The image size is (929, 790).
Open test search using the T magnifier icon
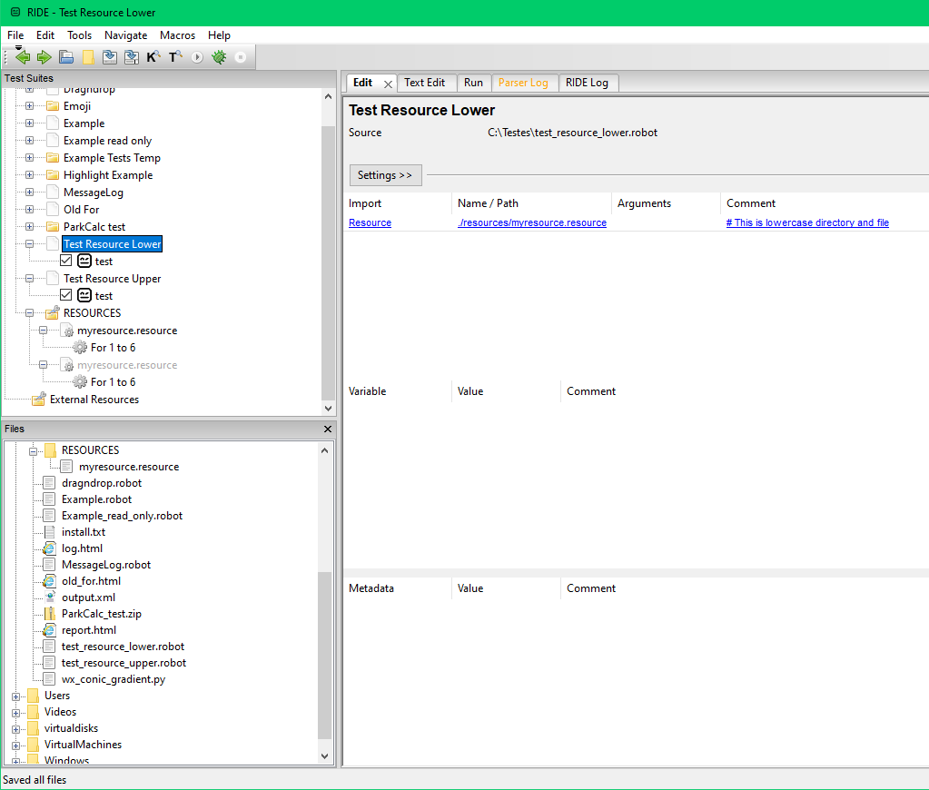click(175, 56)
